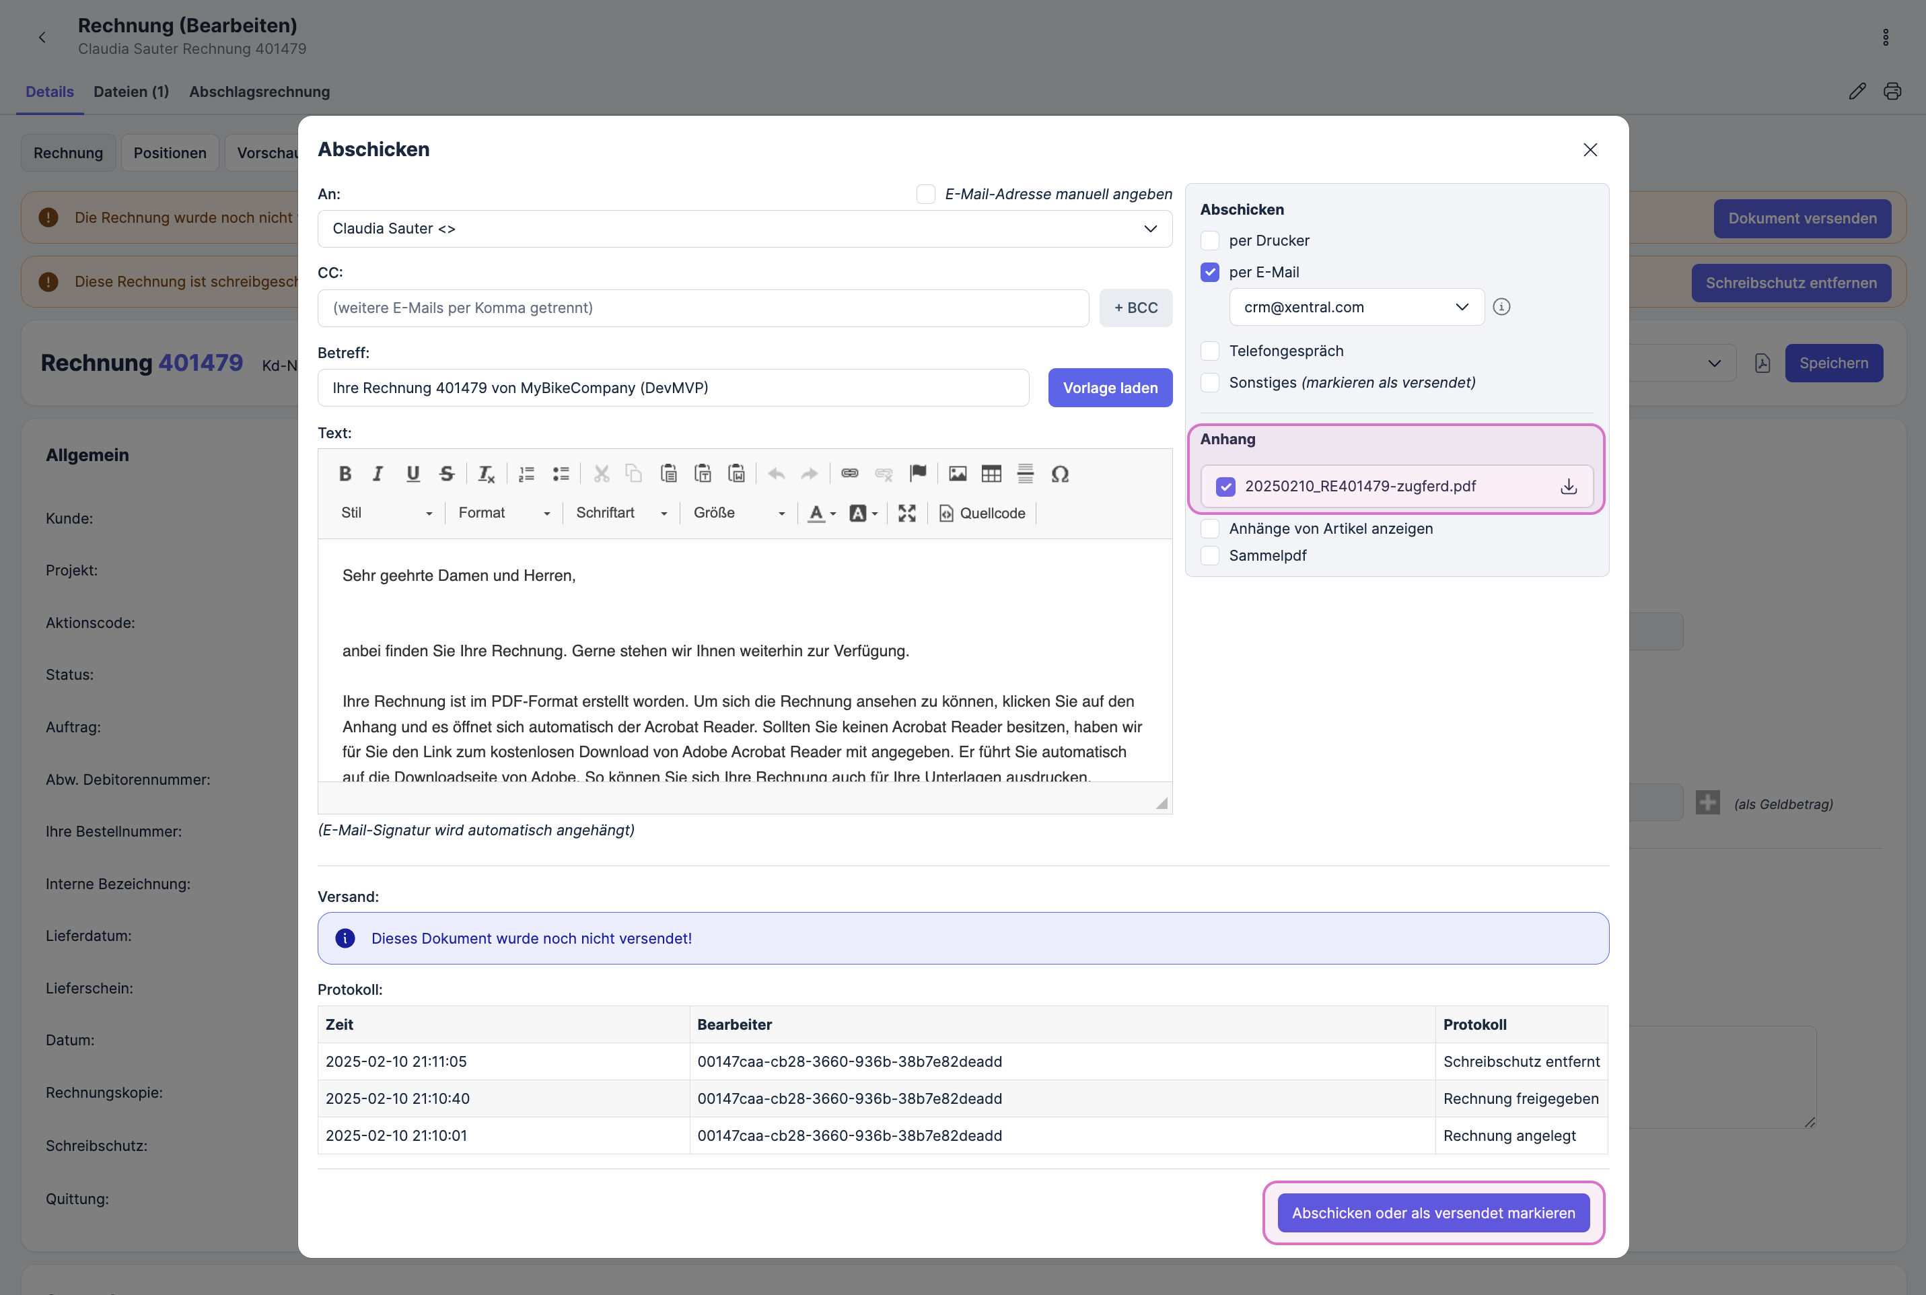Viewport: 1926px width, 1295px height.
Task: Click the italic formatting icon
Action: pyautogui.click(x=378, y=473)
